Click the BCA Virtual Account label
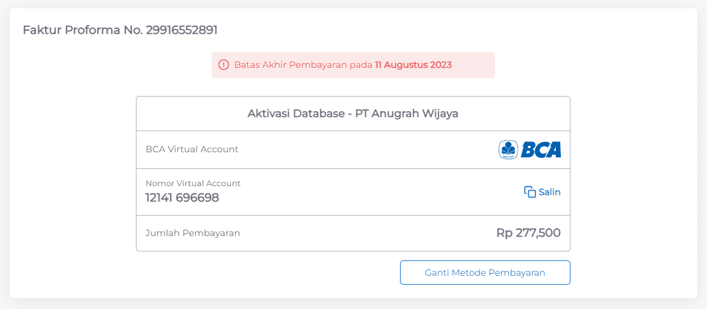Viewport: 707px width, 309px height. coord(192,149)
